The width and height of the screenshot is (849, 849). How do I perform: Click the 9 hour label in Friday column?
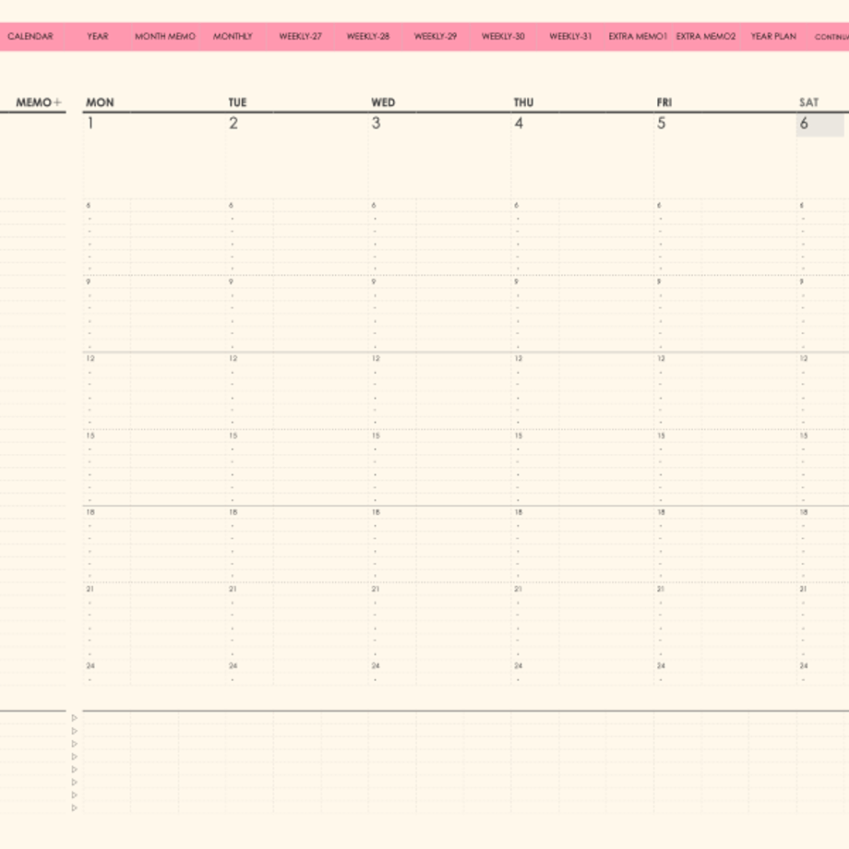click(x=659, y=282)
